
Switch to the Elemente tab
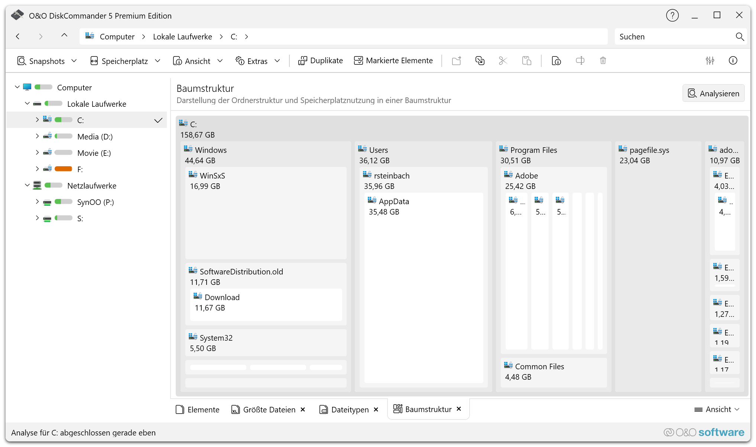click(x=198, y=409)
